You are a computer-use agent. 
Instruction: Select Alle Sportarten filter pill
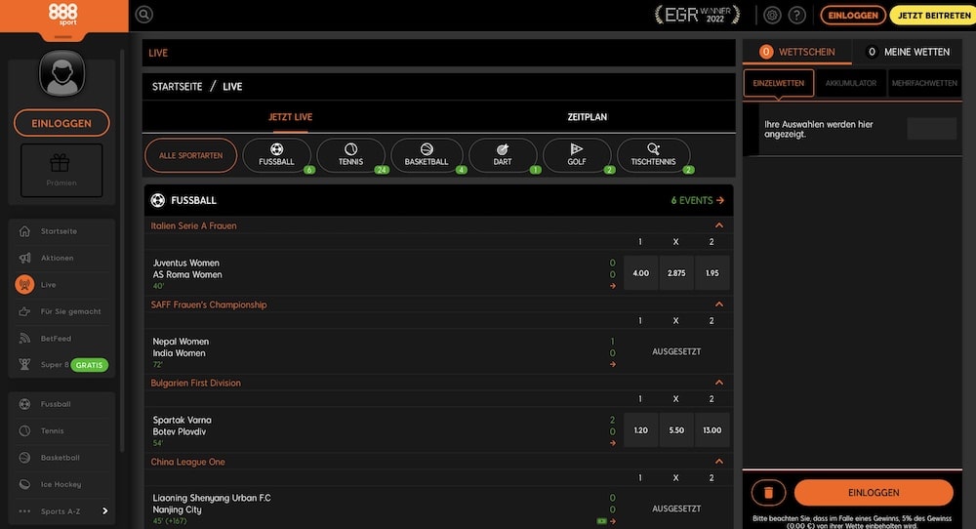click(x=191, y=155)
